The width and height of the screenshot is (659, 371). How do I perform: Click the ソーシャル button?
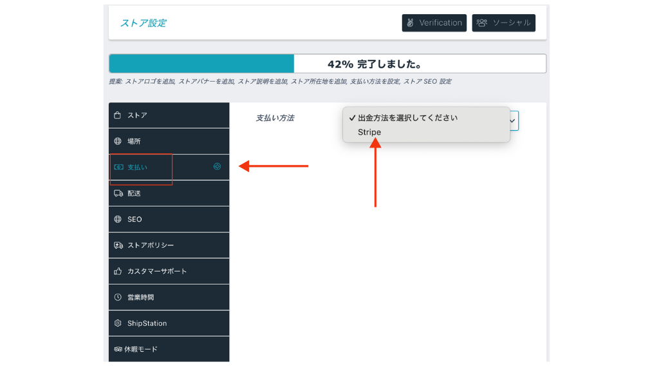pyautogui.click(x=504, y=23)
